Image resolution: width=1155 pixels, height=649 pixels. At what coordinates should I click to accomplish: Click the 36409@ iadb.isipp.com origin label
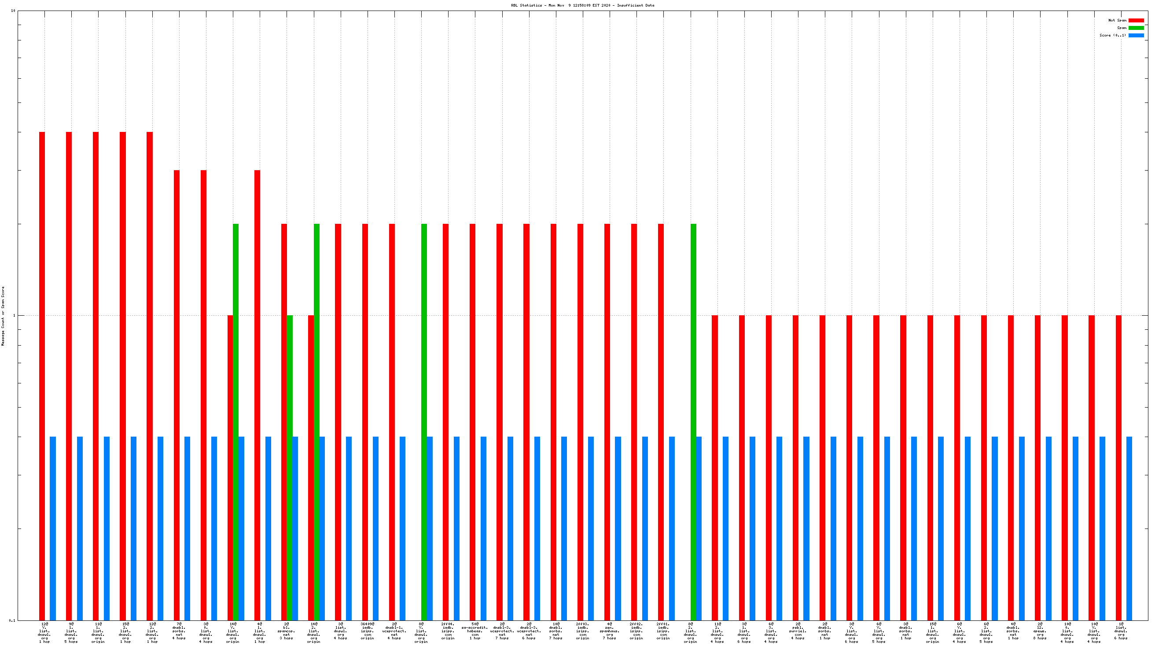click(x=367, y=631)
